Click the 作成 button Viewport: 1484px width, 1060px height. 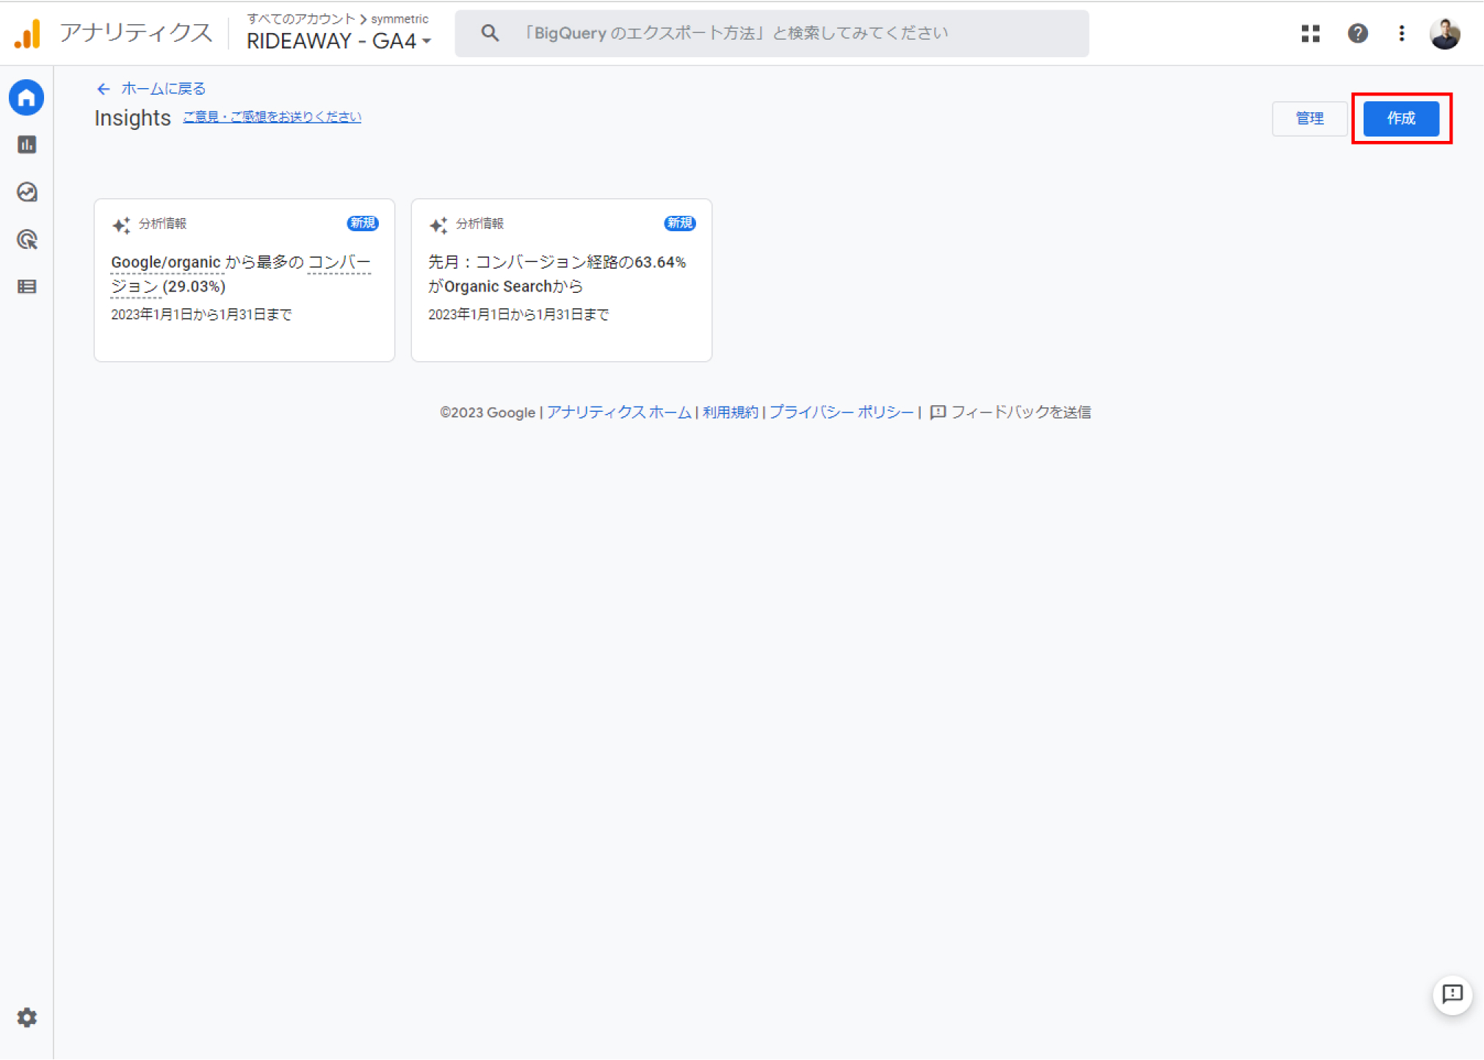pyautogui.click(x=1401, y=118)
